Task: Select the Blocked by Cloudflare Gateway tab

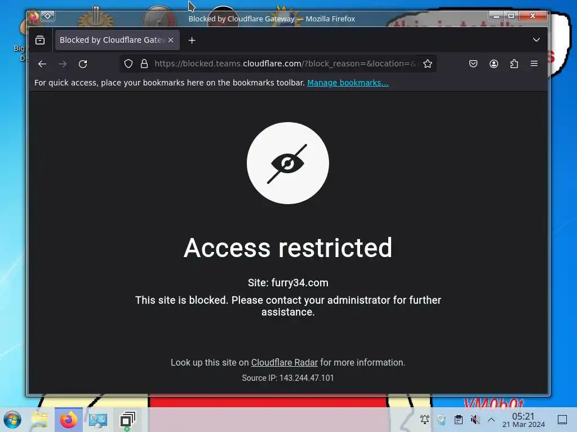Action: coord(117,40)
